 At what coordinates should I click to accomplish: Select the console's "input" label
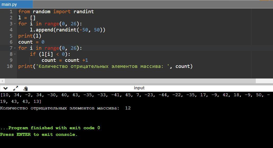click(x=139, y=88)
